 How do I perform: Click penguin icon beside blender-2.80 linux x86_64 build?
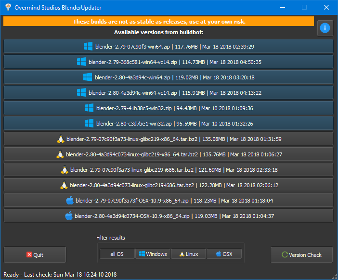(x=60, y=154)
